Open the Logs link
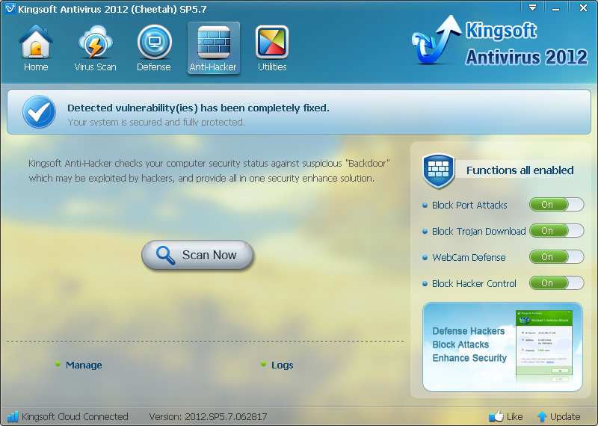Viewport: 598px width, 426px height. [x=282, y=365]
